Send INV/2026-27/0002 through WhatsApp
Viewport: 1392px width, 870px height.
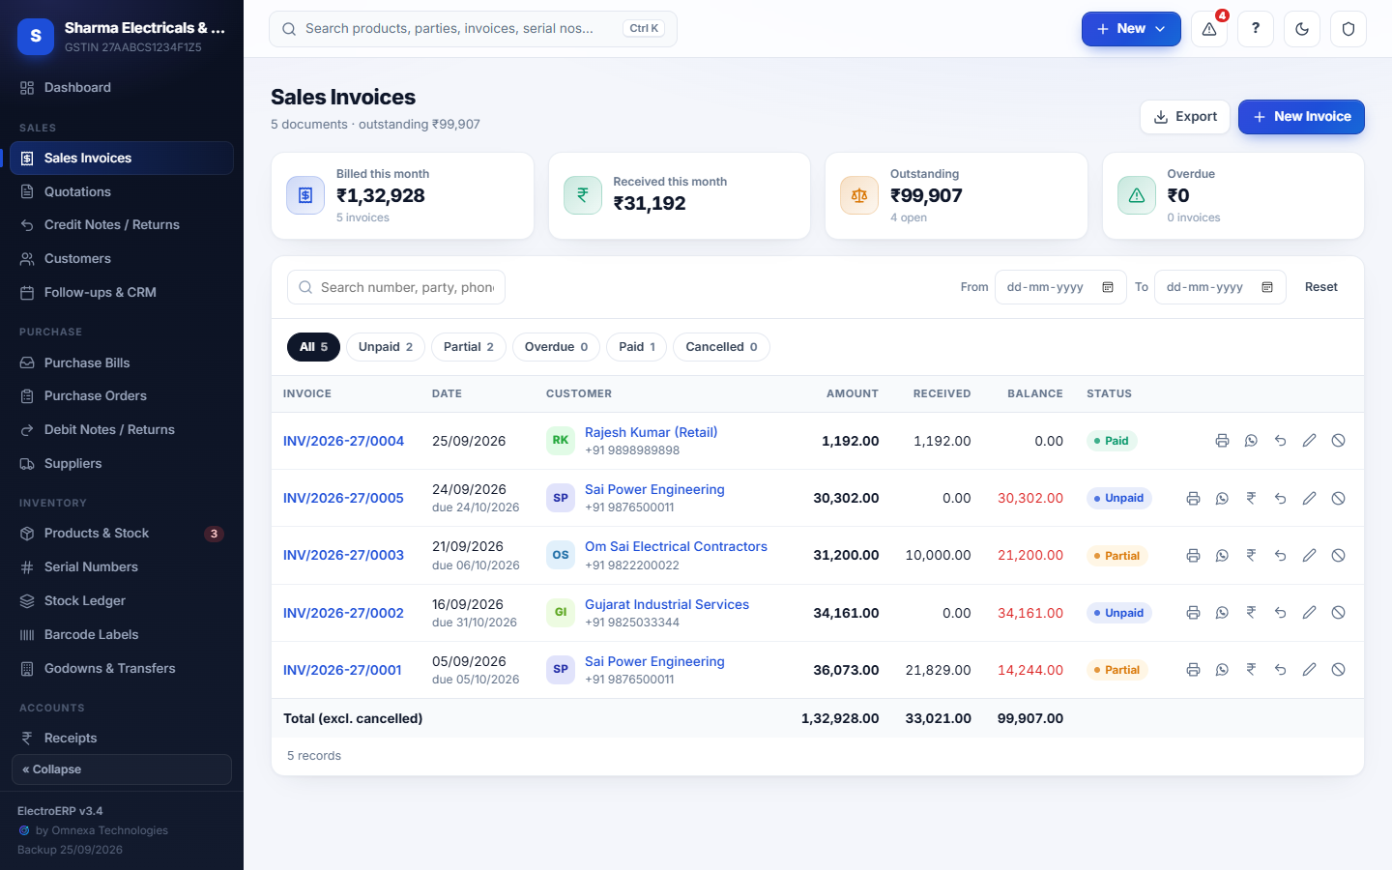[x=1222, y=613]
